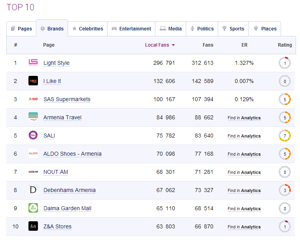Open the Debenhams Armenia page link
The width and height of the screenshot is (300, 243).
[70, 190]
